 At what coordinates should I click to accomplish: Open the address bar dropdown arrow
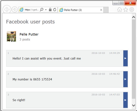tap(46, 10)
